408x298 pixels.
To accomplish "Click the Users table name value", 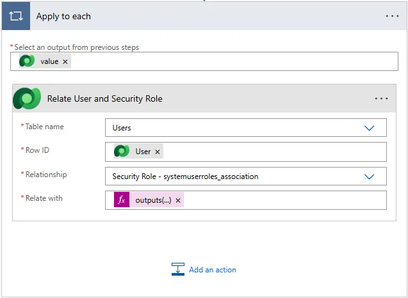I will (122, 128).
